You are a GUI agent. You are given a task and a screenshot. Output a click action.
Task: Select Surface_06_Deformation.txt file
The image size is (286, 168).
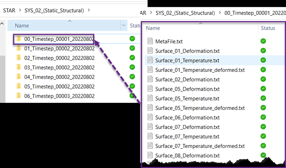click(x=187, y=117)
